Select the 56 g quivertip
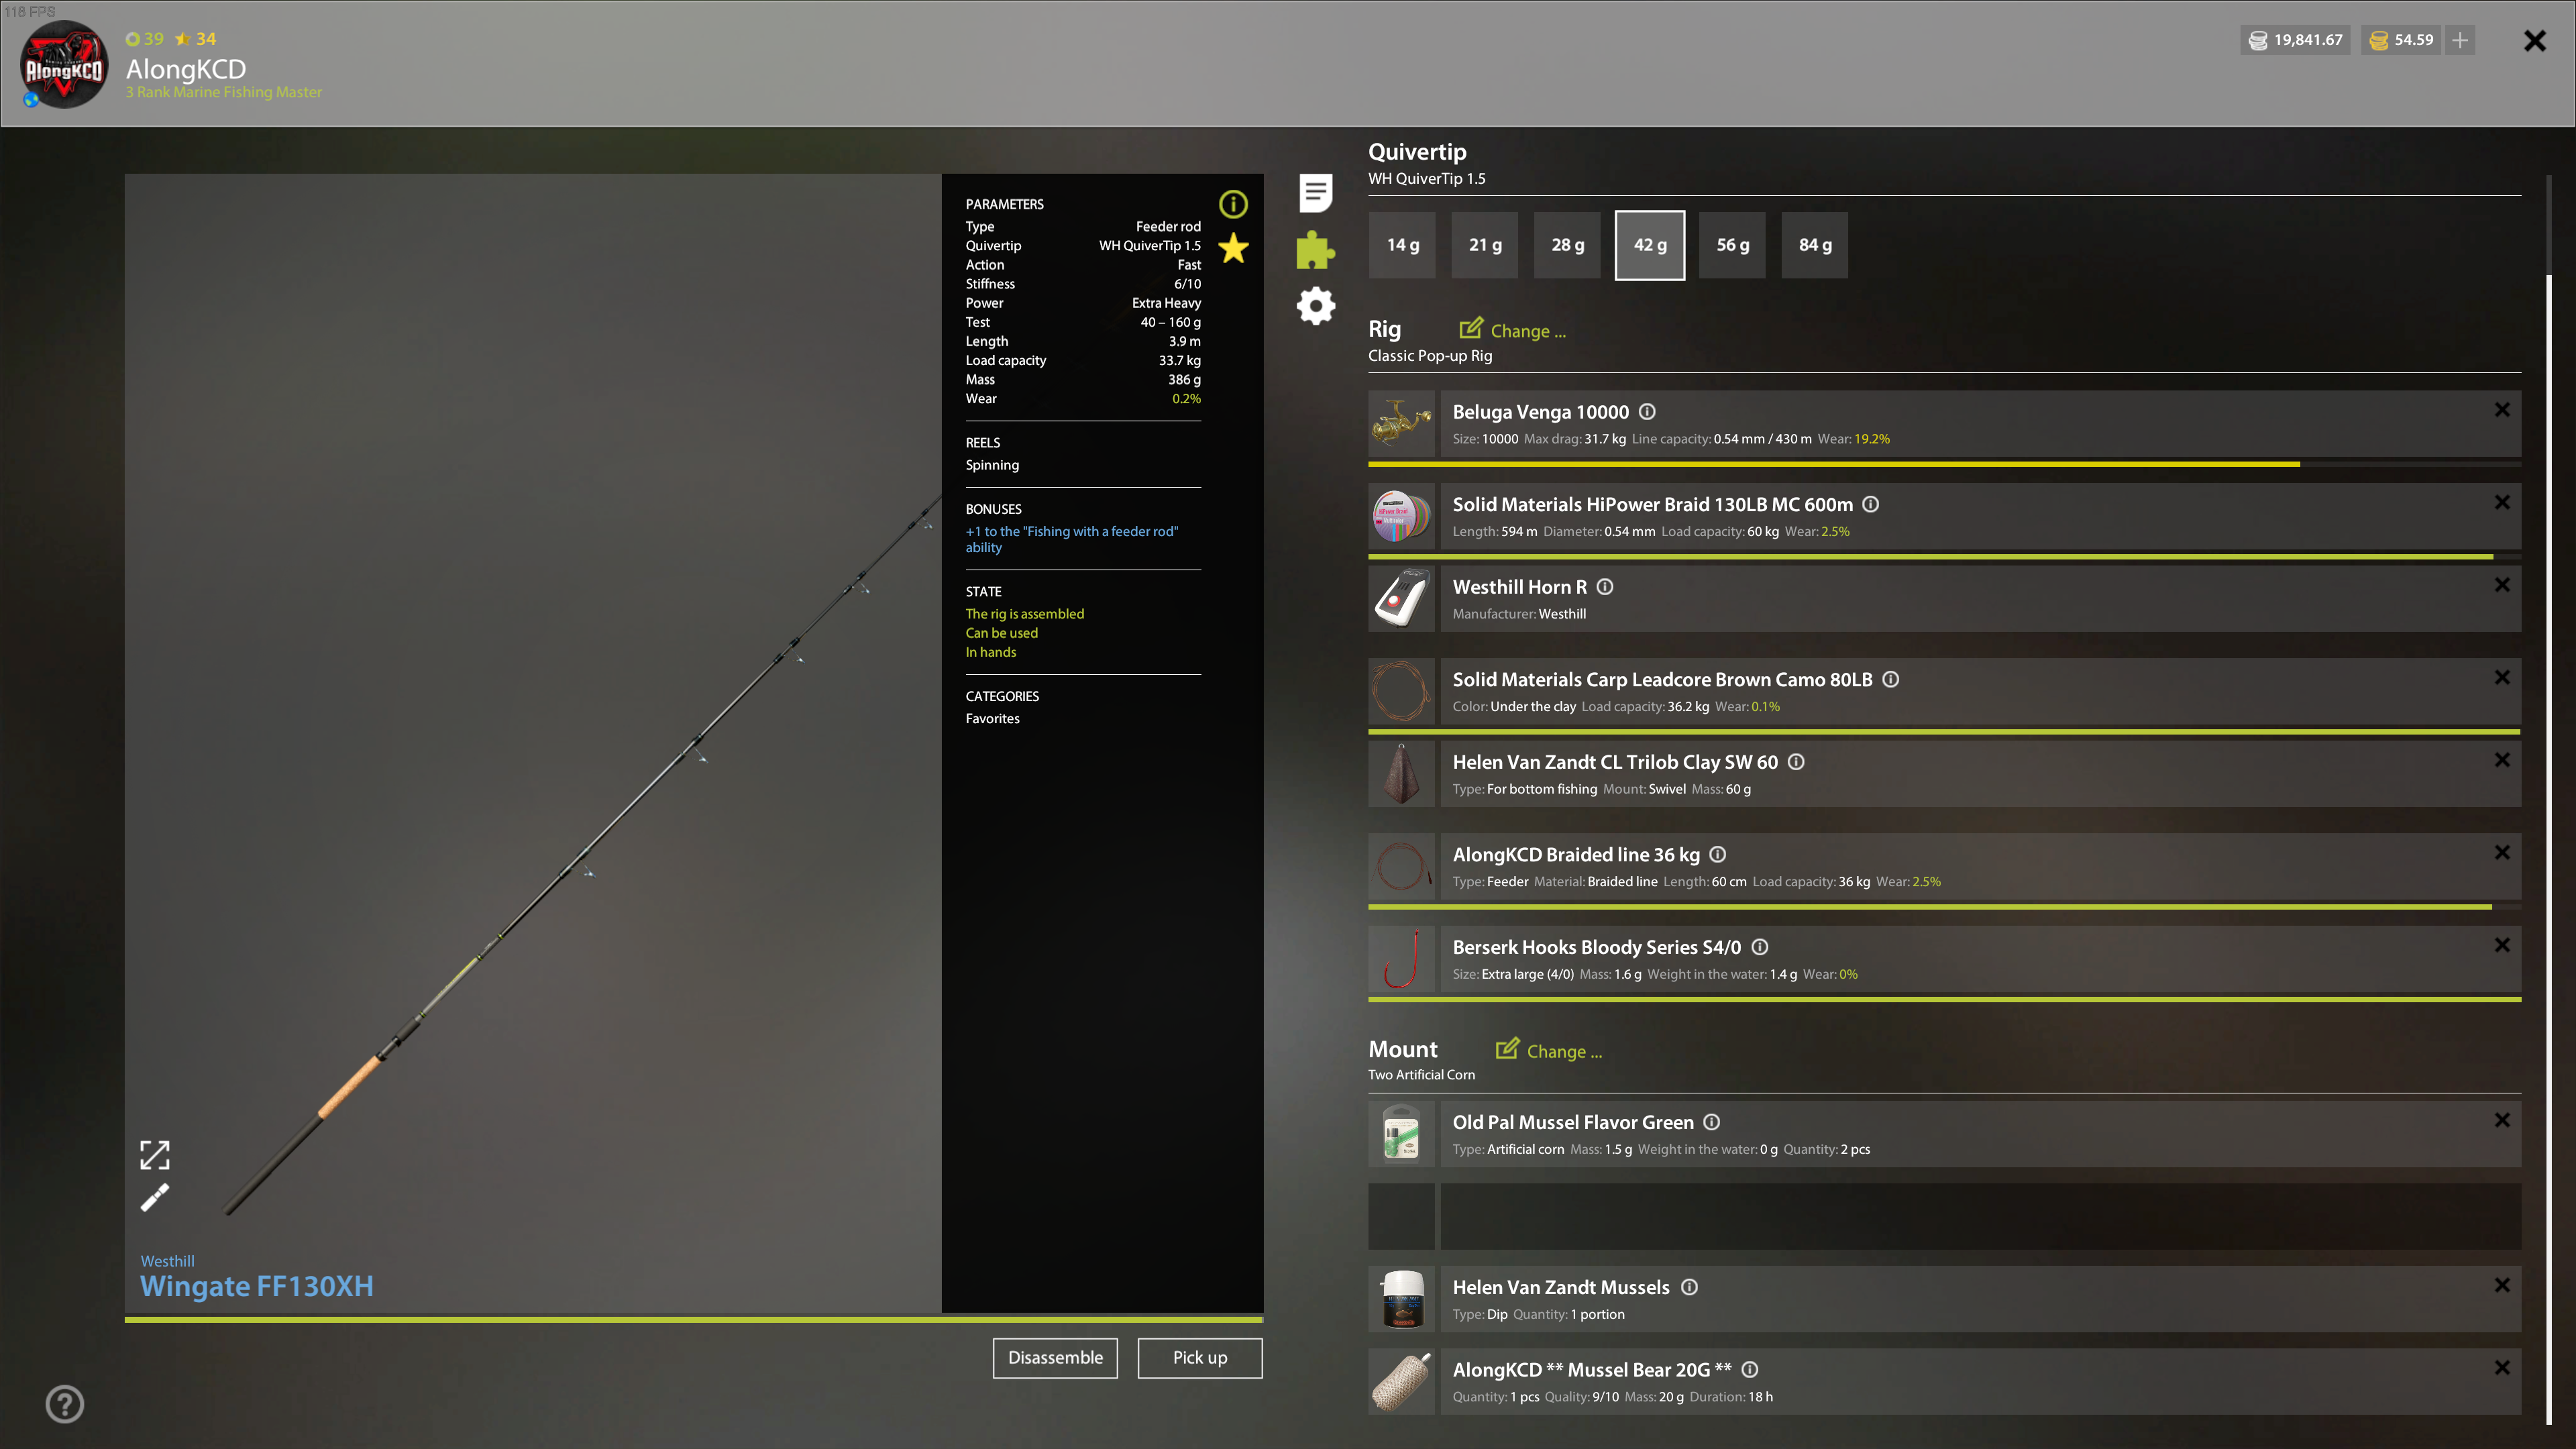This screenshot has height=1449, width=2576. [1733, 245]
